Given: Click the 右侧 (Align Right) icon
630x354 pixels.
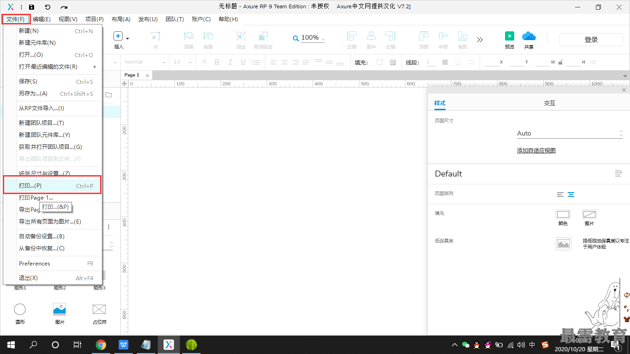Looking at the screenshot, I should 391,36.
